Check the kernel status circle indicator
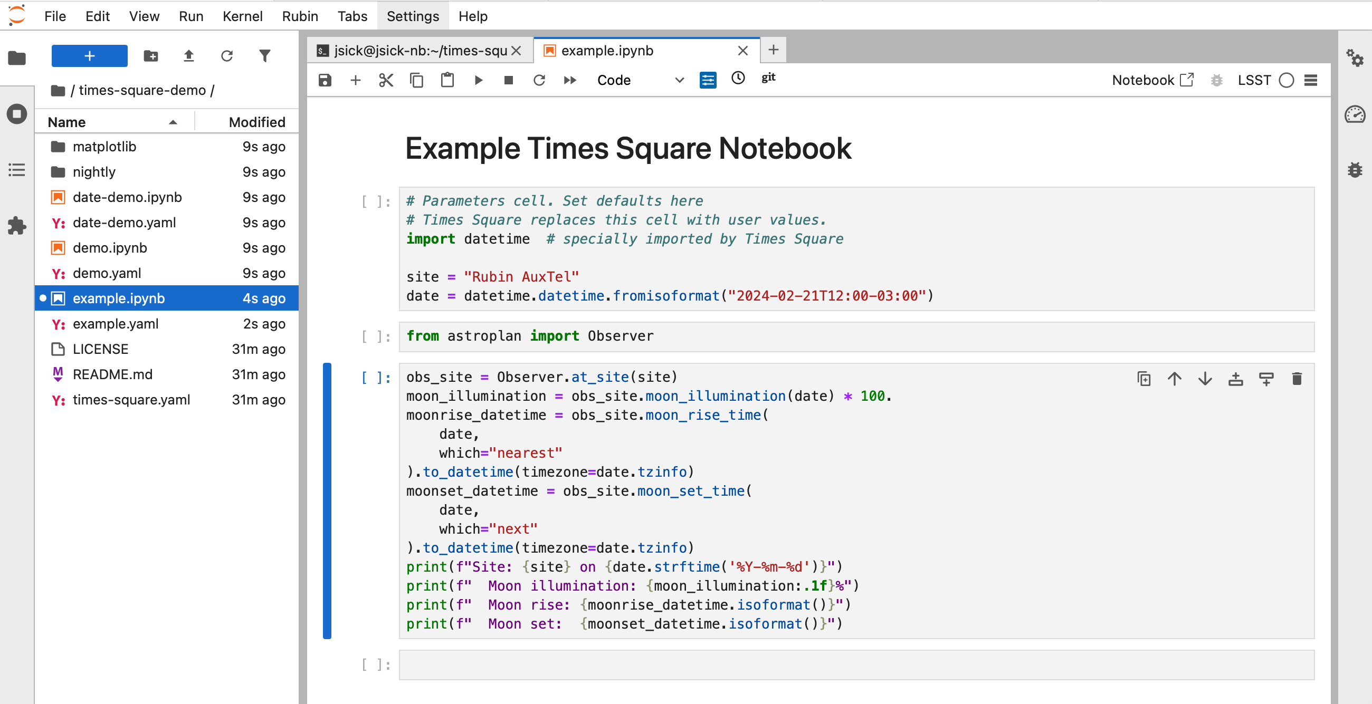1372x704 pixels. coord(1287,80)
